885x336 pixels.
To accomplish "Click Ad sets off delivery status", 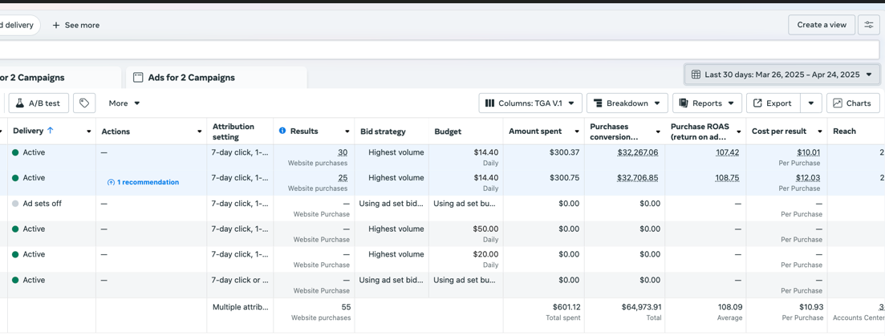I will point(42,204).
